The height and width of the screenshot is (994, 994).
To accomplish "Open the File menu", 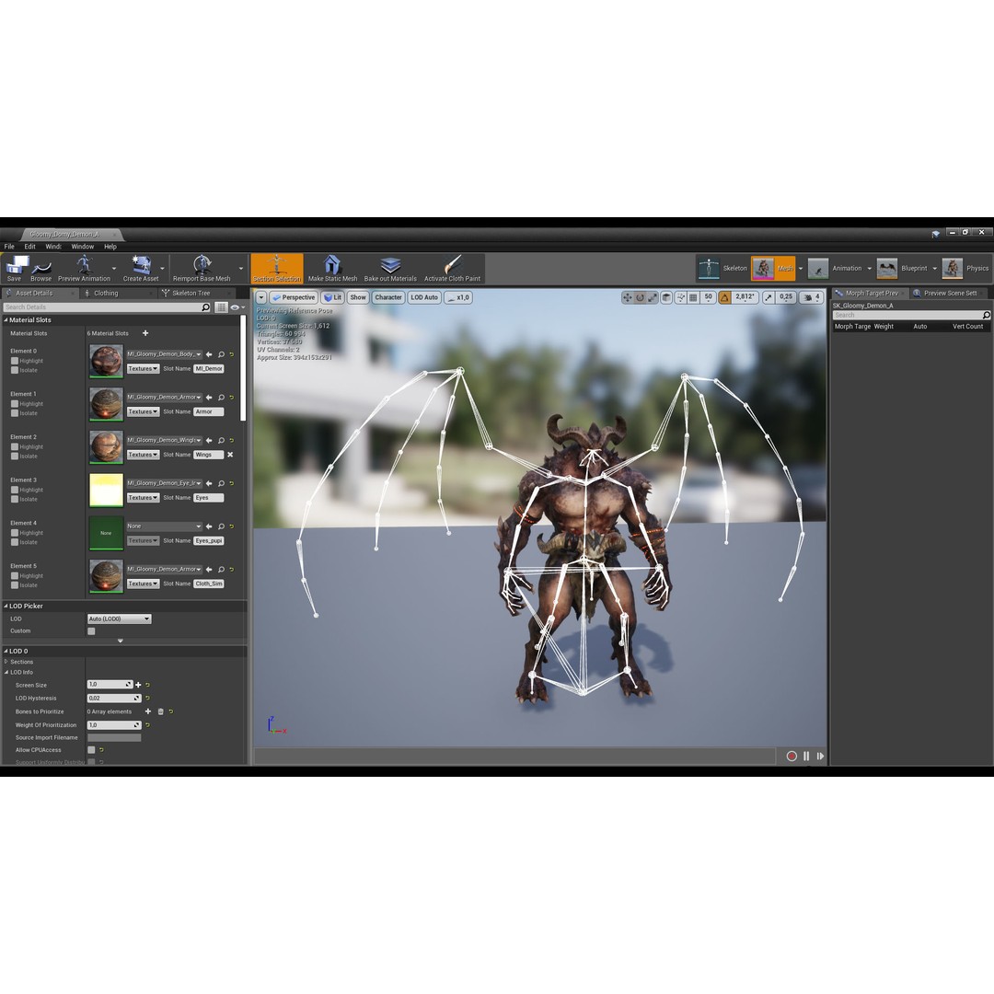I will (9, 247).
